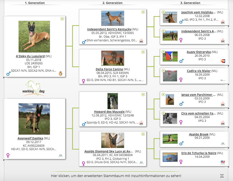Click play arrow icon on Joachim vom Holzhäu card

click(163, 12)
